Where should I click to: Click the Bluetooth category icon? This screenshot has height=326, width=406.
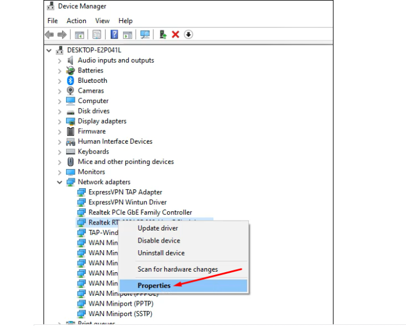(x=70, y=80)
